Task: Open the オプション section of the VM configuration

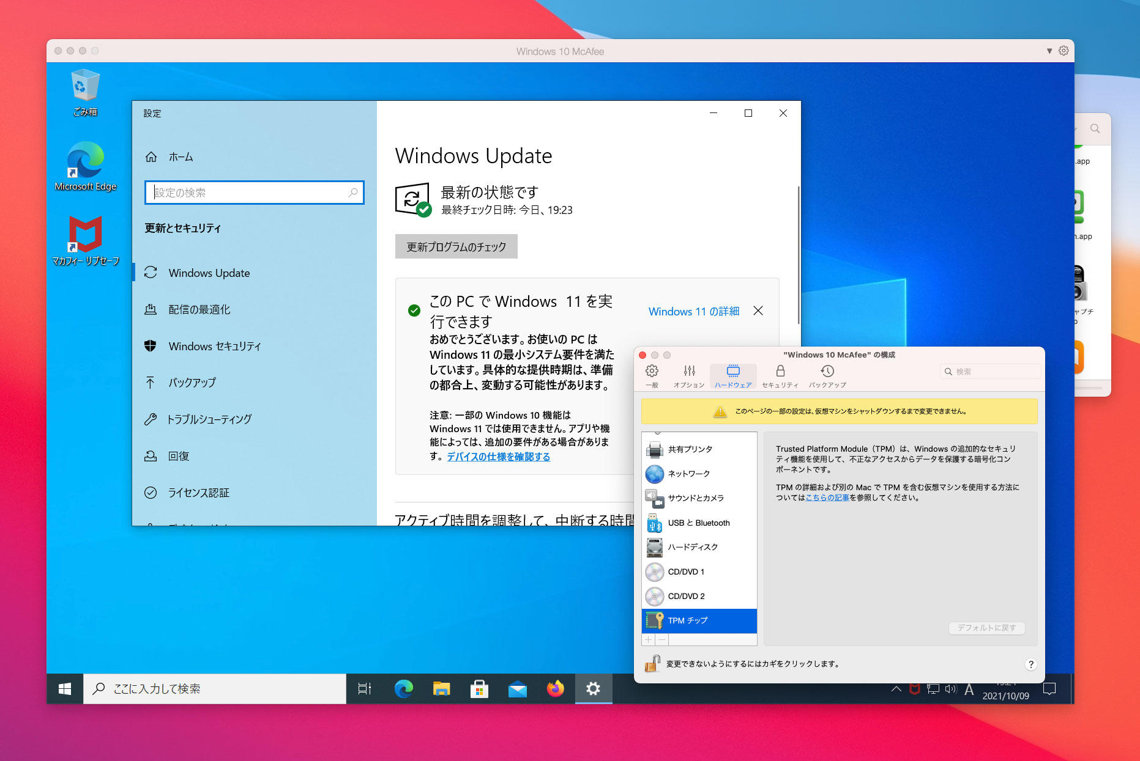Action: [689, 375]
